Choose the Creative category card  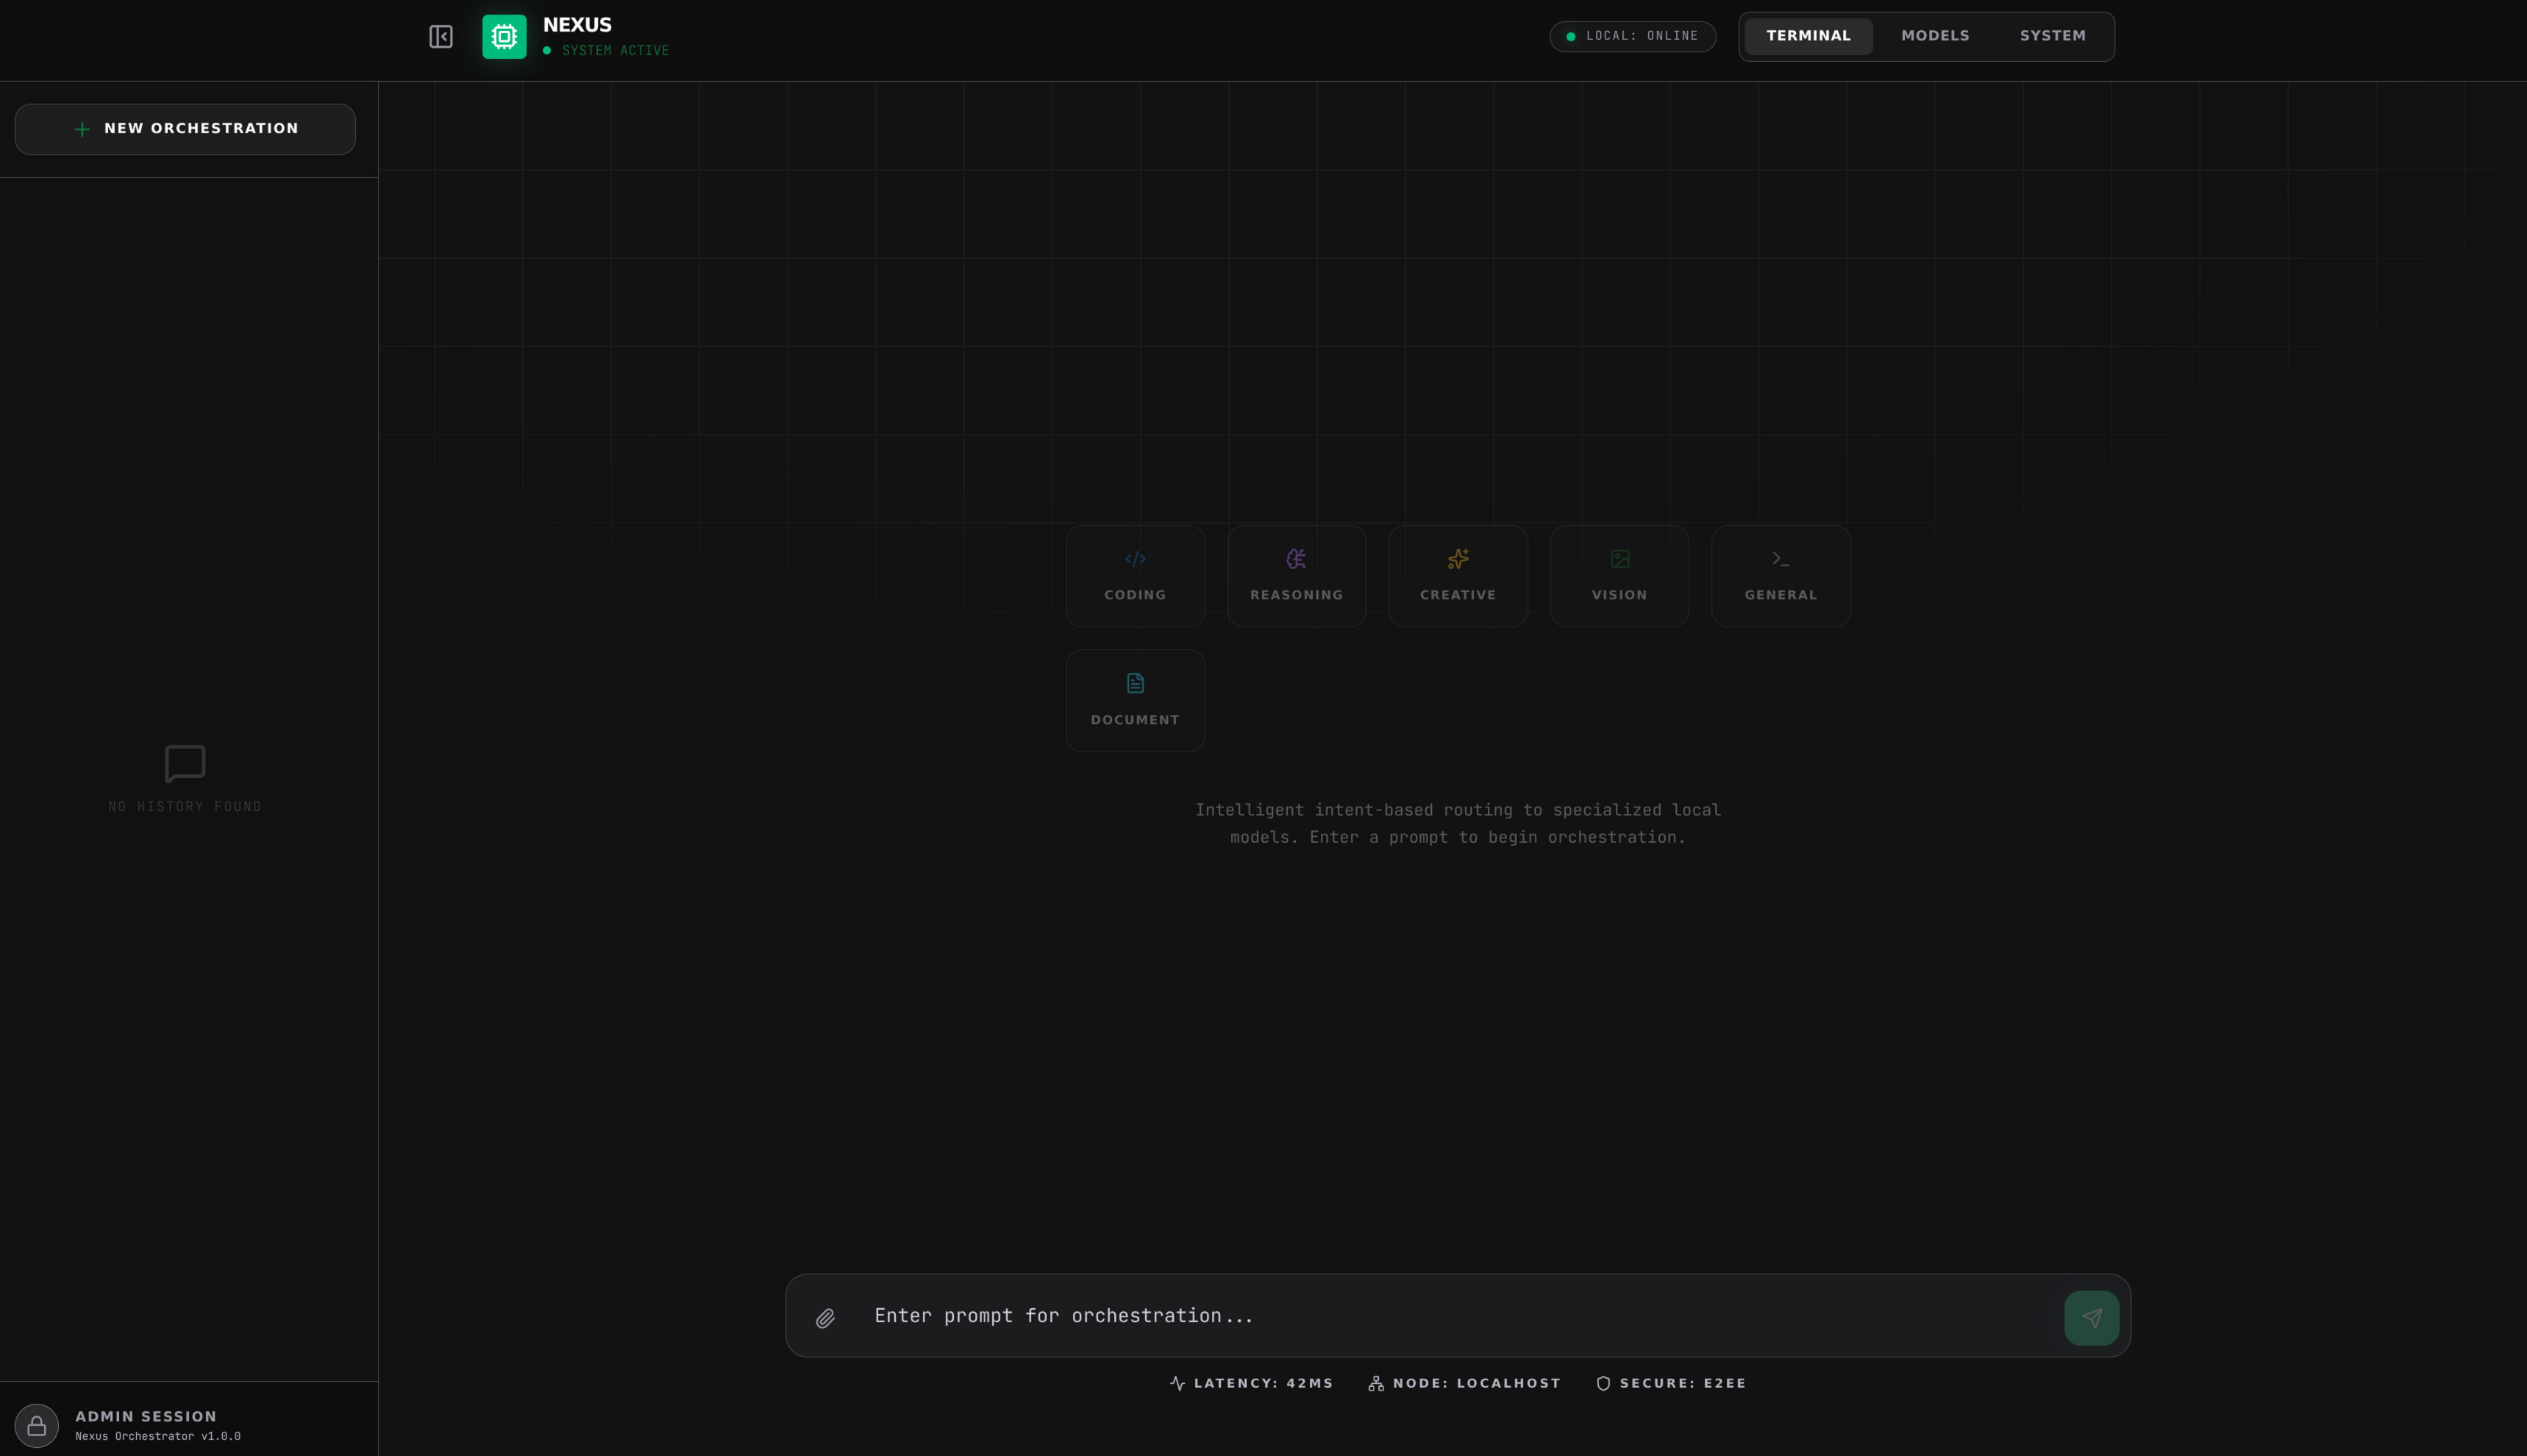point(1458,576)
